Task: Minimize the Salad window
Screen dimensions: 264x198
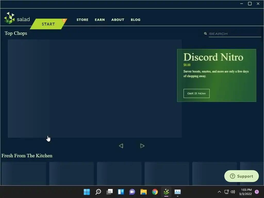Action: coord(242,4)
